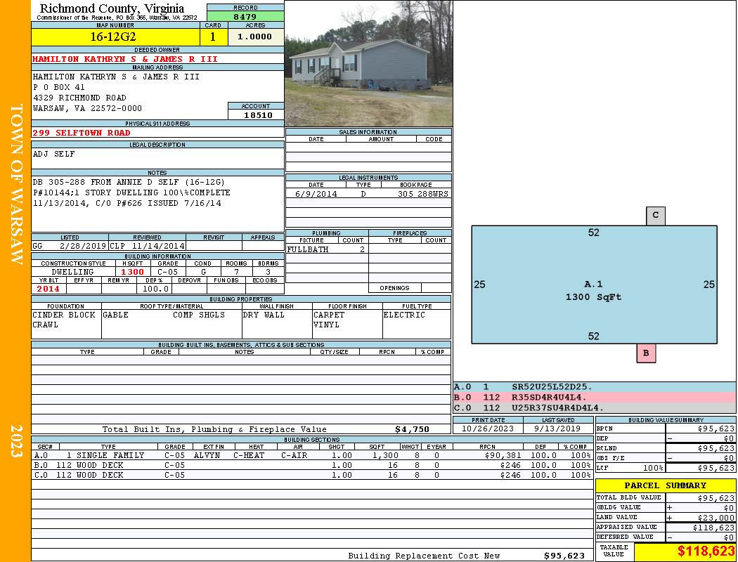Click Richmond County, Virginia title
The width and height of the screenshot is (738, 562).
(x=112, y=8)
